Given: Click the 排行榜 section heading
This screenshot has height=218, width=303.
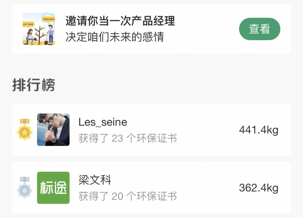Looking at the screenshot, I should click(34, 85).
